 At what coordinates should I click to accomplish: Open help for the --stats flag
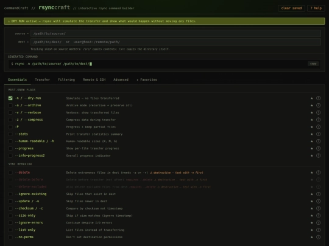318,134
